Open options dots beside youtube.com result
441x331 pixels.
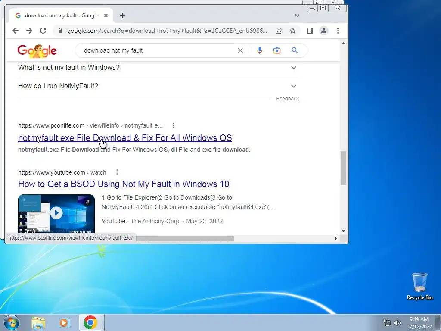coord(117,172)
